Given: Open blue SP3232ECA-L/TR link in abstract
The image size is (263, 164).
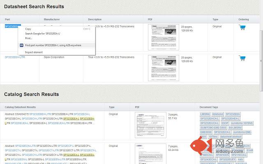Looking at the screenshot, I should tap(32, 118).
